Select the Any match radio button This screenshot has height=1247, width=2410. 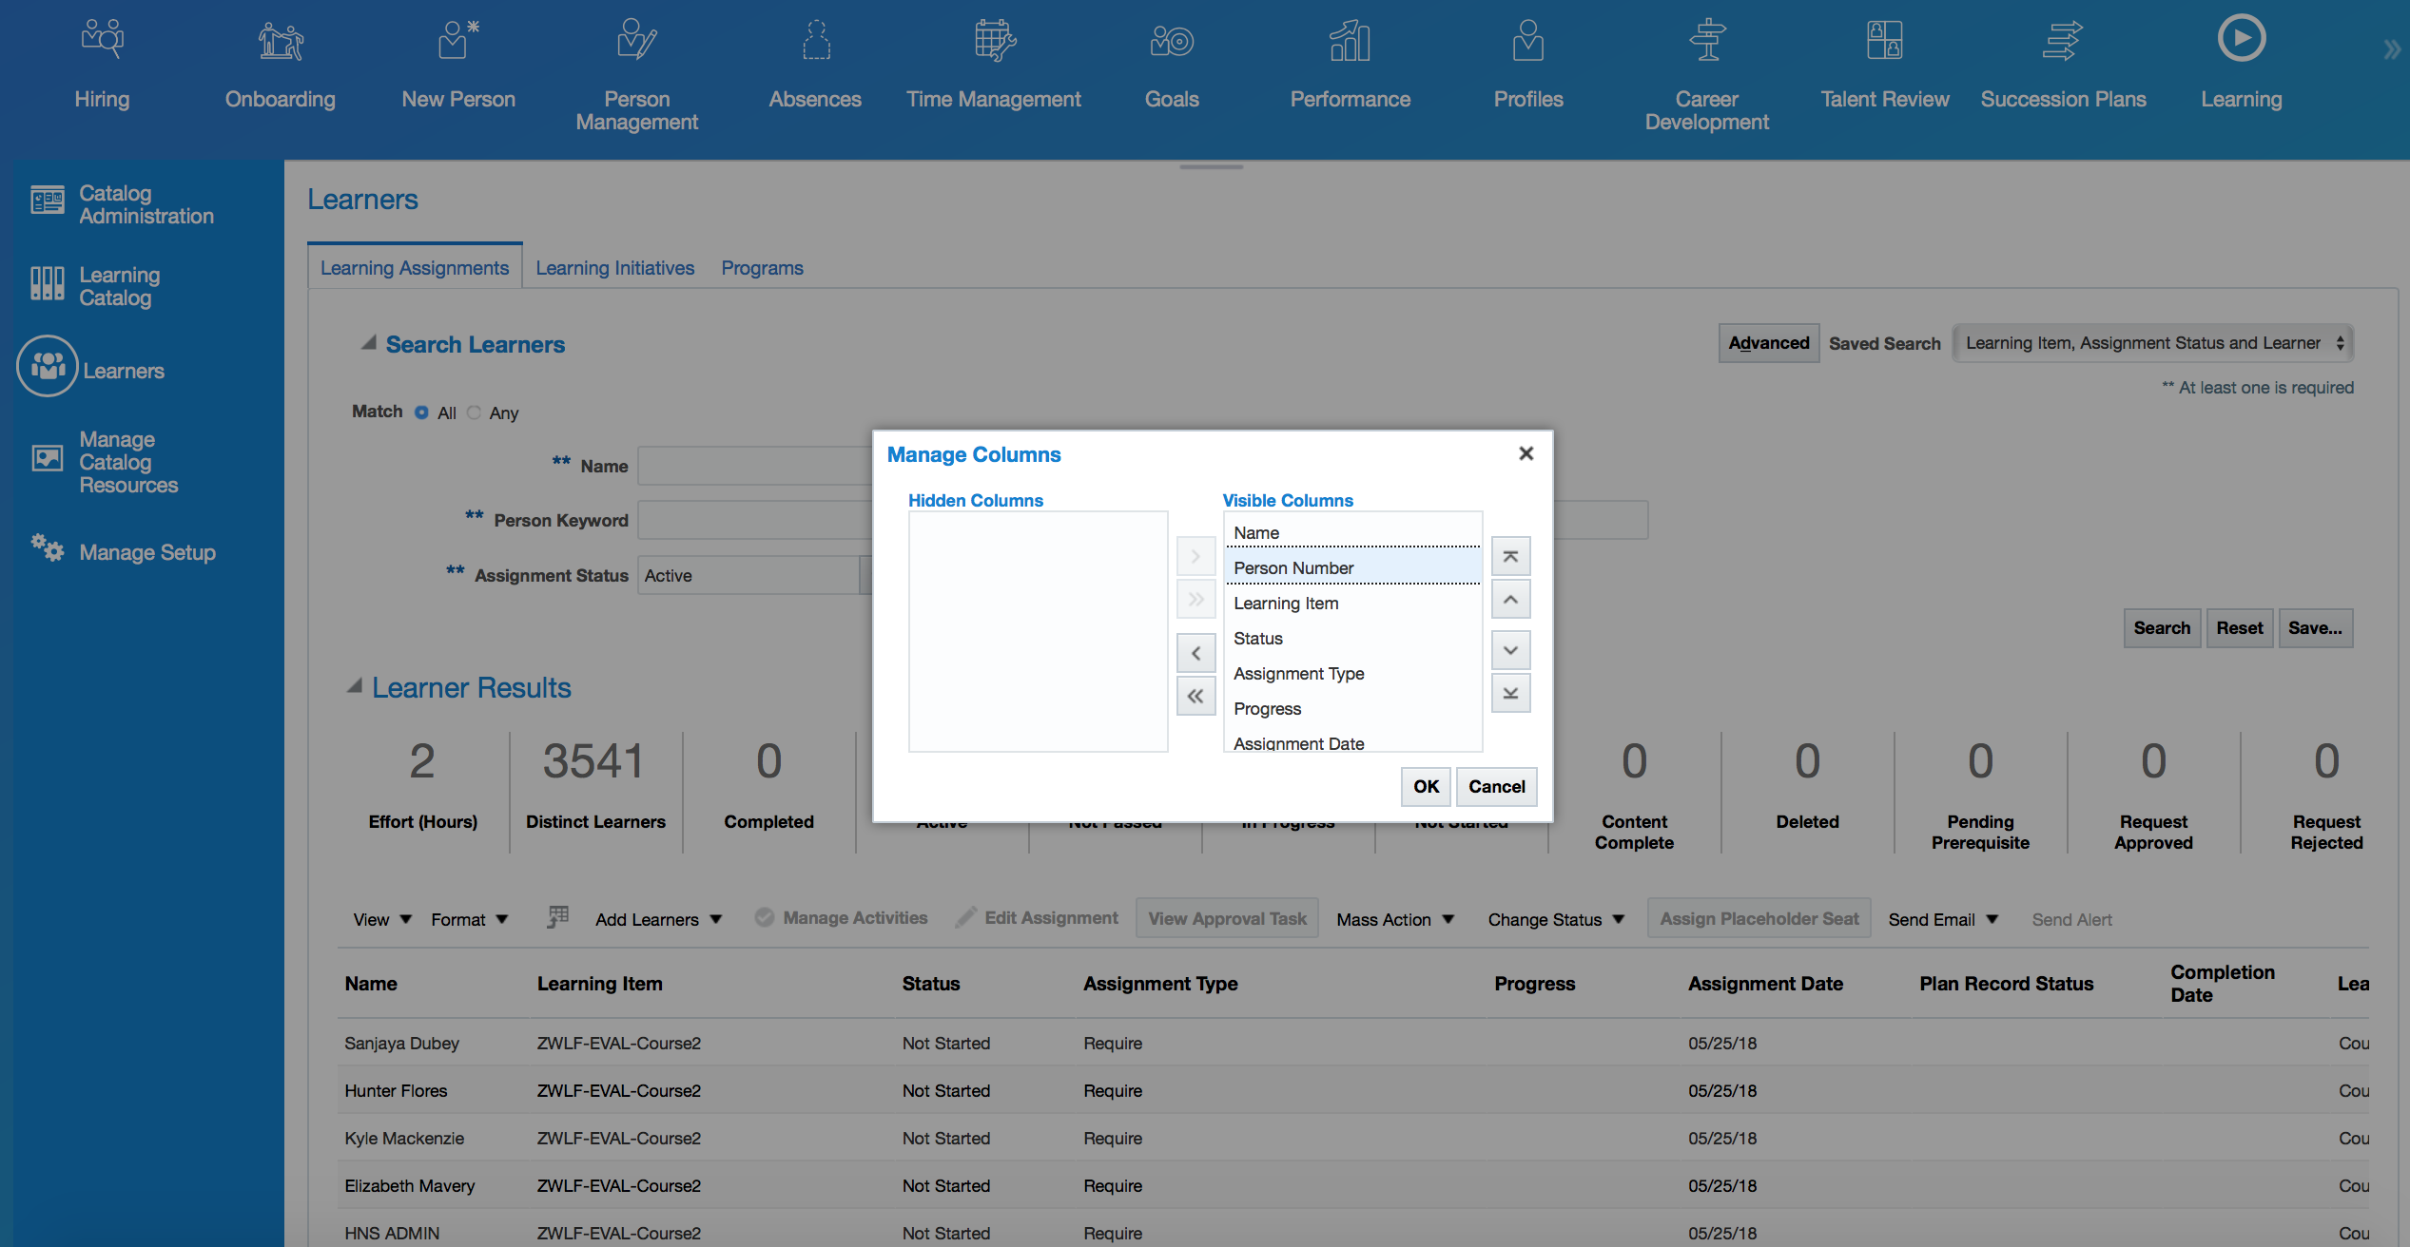[475, 412]
